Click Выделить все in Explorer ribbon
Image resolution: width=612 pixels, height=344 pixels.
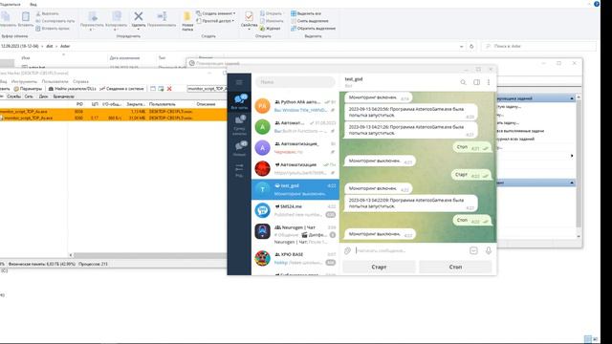[x=306, y=13]
